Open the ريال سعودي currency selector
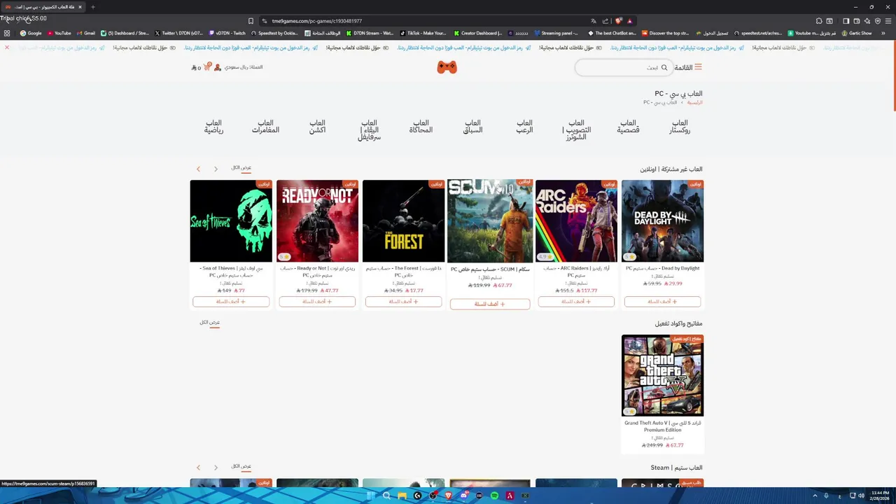 [244, 67]
